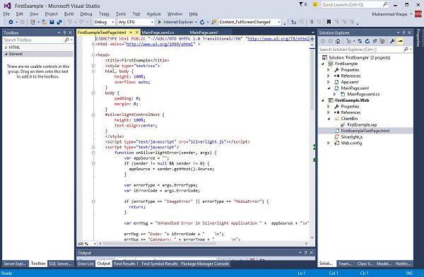Click the bookmark icon in toolbar
Screen dimensions: 424x277
tap(329, 22)
